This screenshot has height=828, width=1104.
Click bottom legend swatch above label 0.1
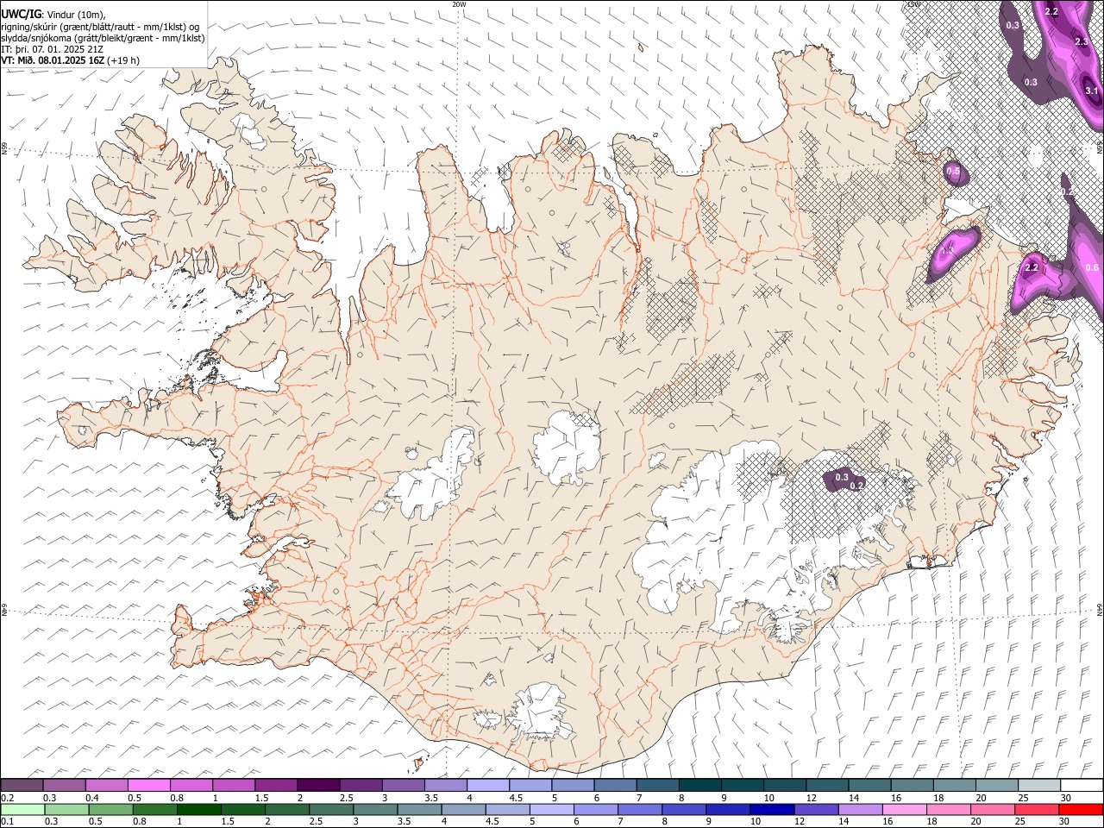22,809
